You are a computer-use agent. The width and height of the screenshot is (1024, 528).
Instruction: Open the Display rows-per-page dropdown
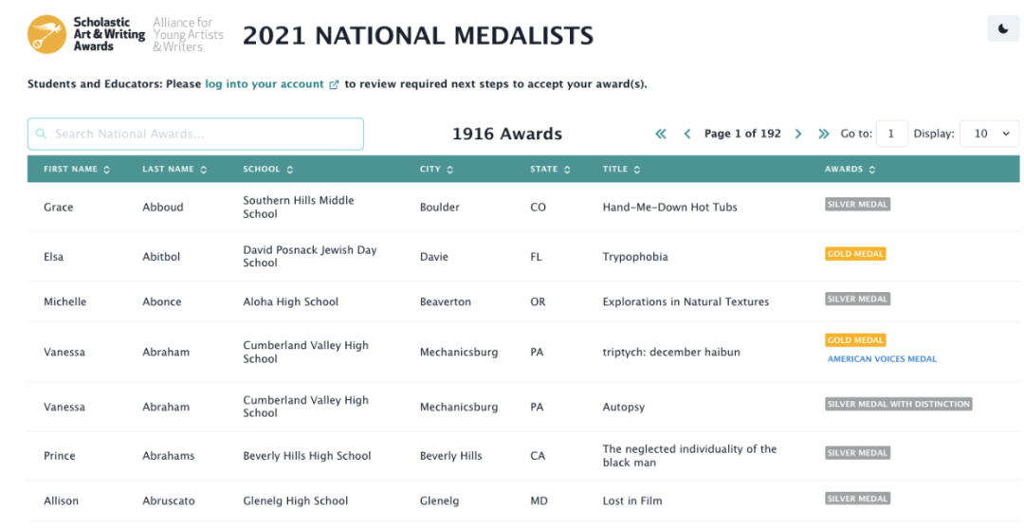[x=990, y=134]
